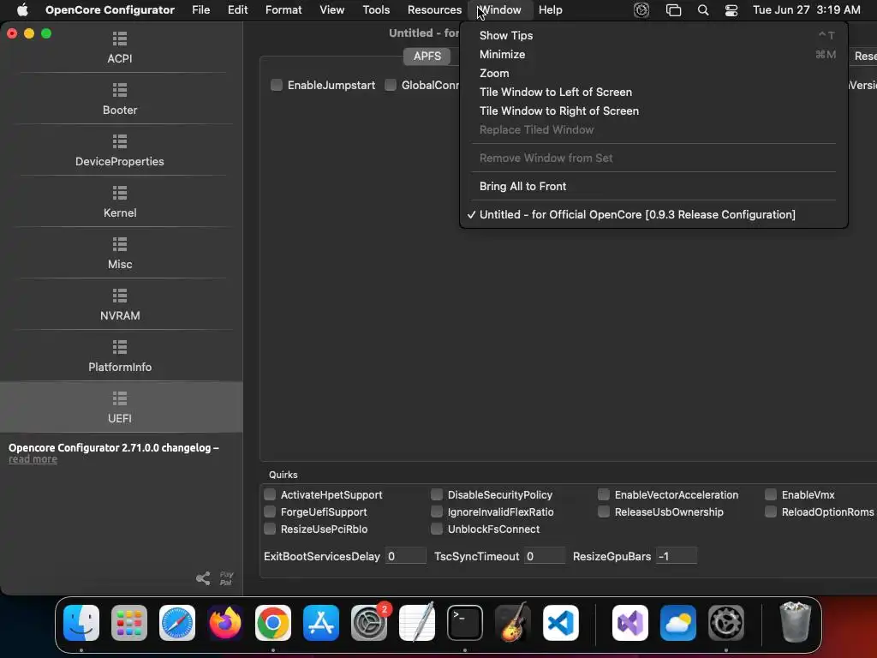Open the Booter section icon
The width and height of the screenshot is (877, 658).
(120, 90)
